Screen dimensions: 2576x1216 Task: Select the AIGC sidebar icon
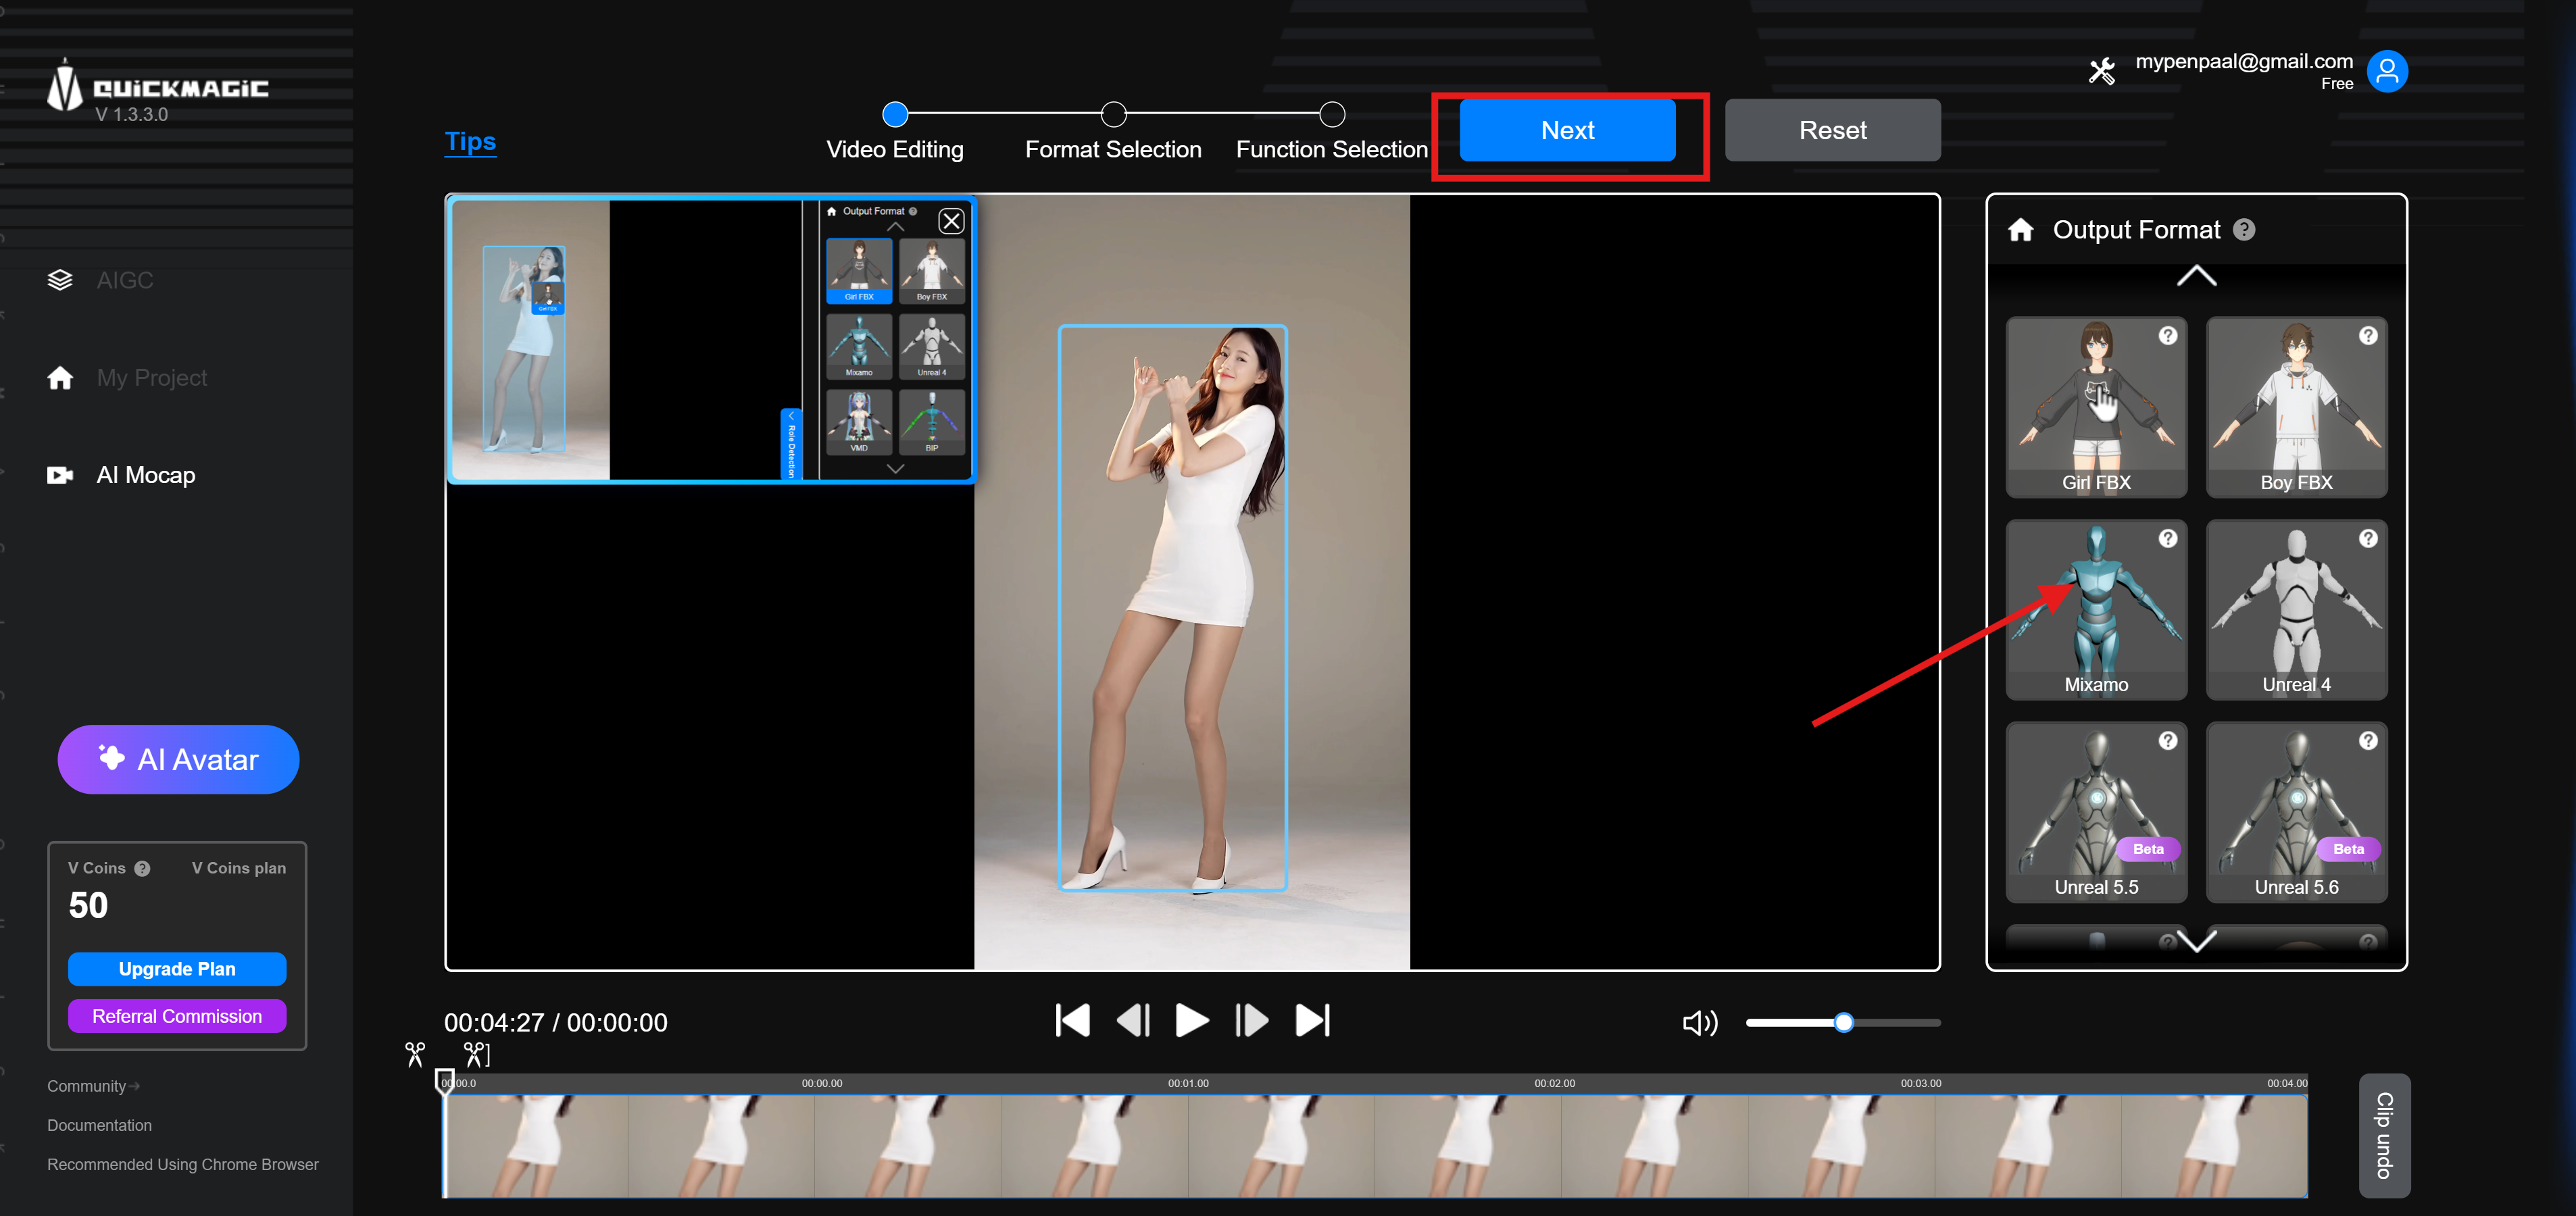pos(60,279)
